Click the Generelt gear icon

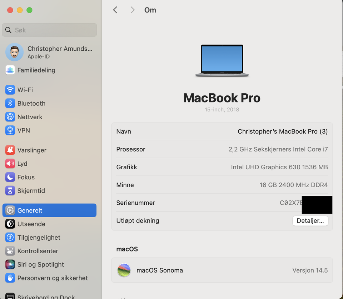click(10, 210)
